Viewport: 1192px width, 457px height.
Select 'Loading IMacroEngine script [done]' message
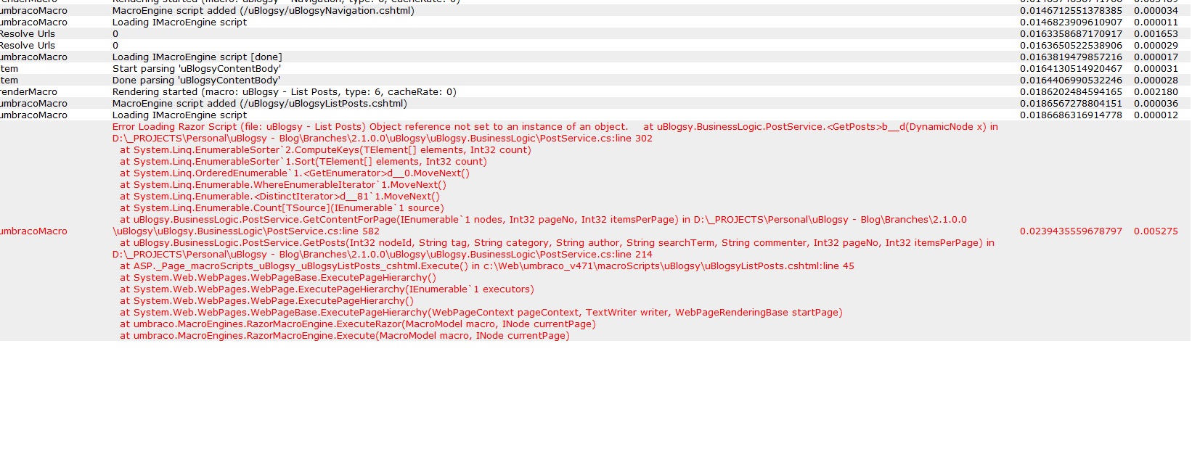coord(197,57)
